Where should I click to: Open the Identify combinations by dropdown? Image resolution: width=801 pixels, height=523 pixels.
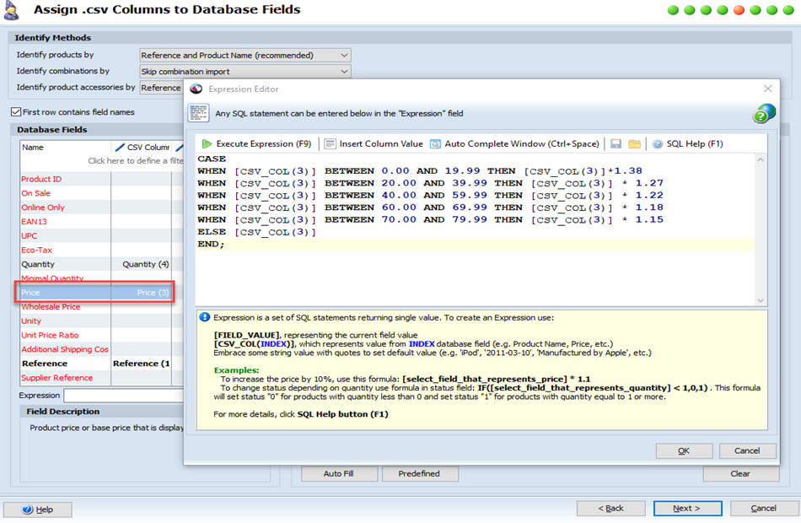245,72
